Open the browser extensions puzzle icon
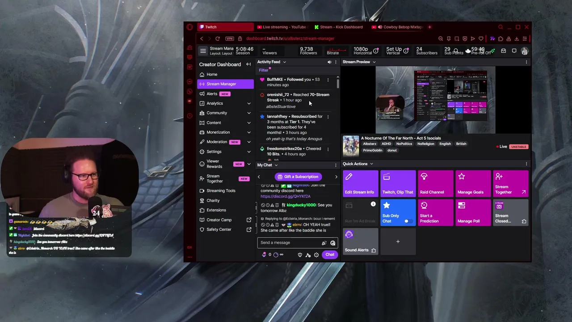The image size is (572, 322). coord(500,39)
